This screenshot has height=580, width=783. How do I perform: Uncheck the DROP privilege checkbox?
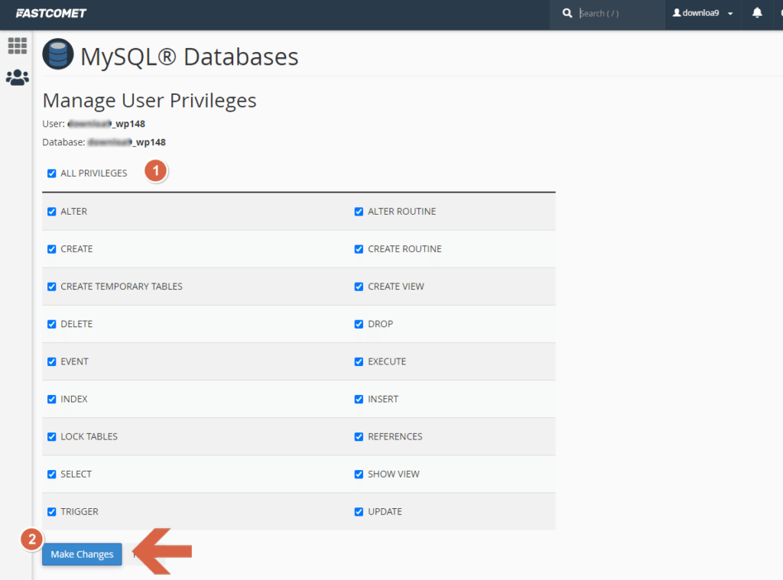point(359,324)
